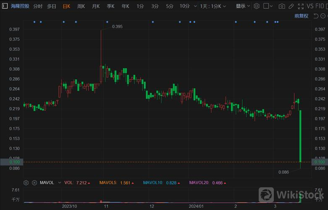Click the 海隆控股 stock name link
Screen dimensions: 328x210
coord(20,6)
